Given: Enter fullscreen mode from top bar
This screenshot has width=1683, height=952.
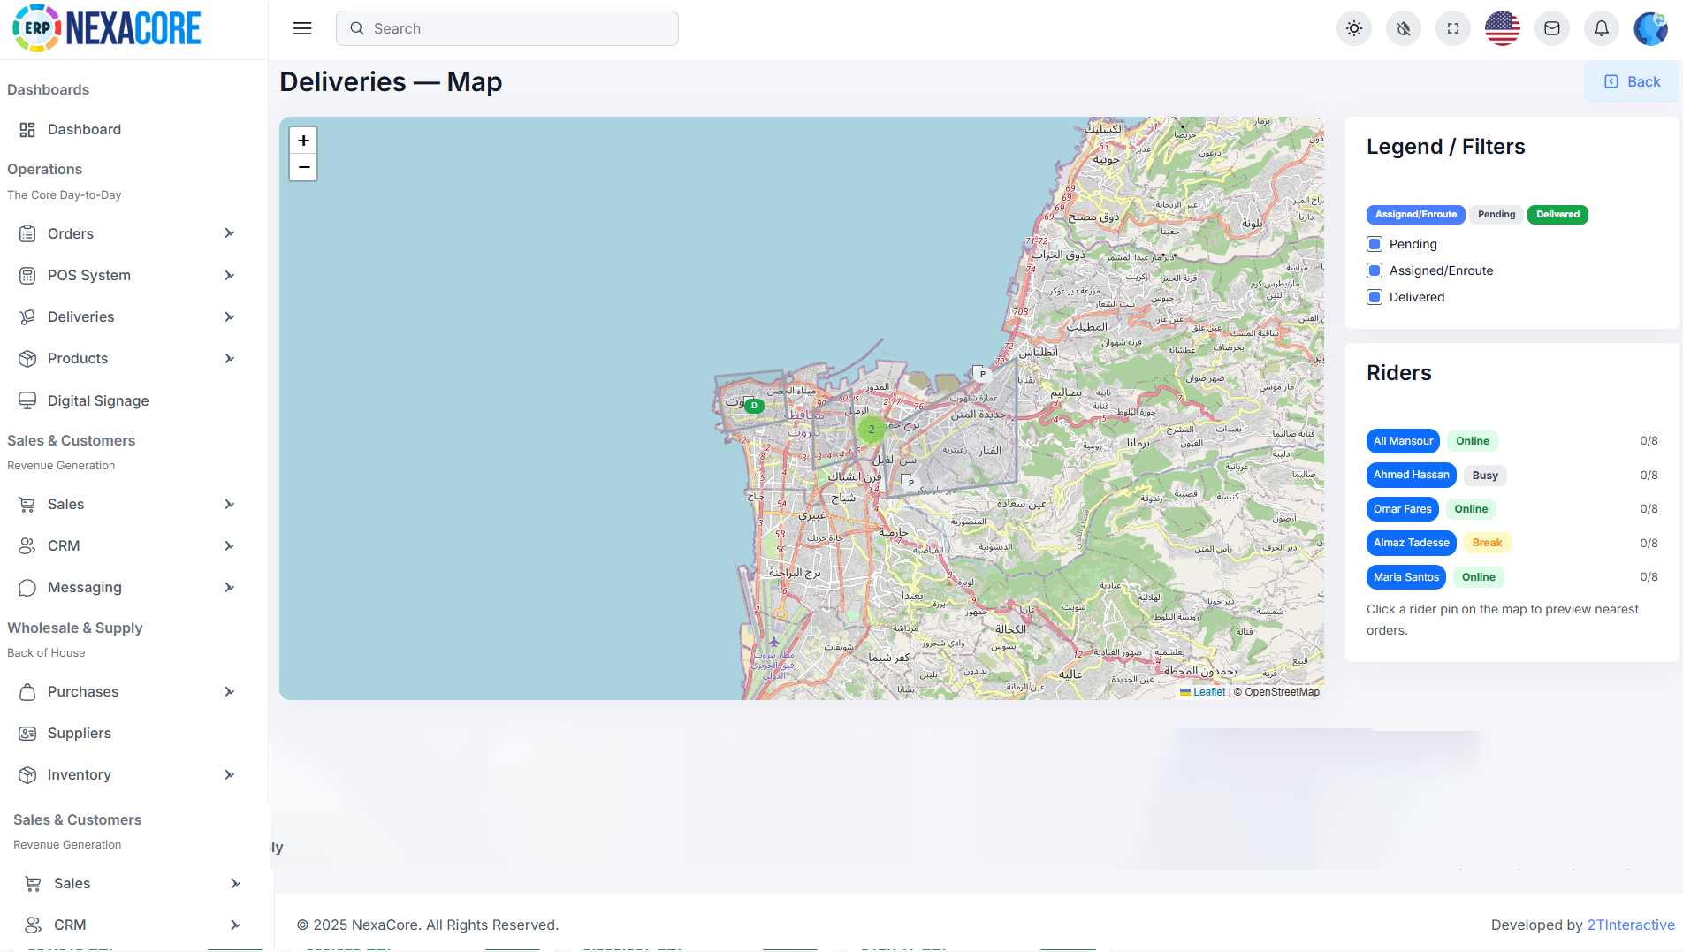Looking at the screenshot, I should (1452, 28).
